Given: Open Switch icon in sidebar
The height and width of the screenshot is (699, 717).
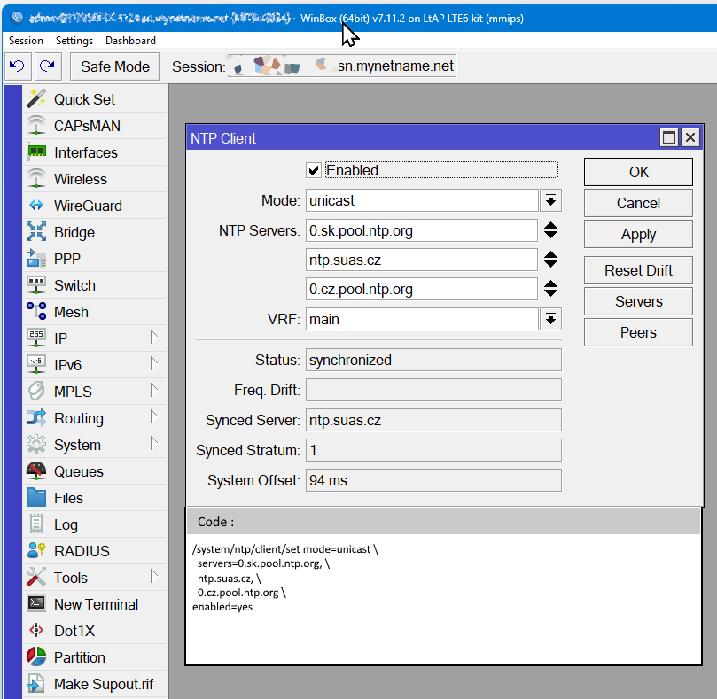Looking at the screenshot, I should 36,284.
